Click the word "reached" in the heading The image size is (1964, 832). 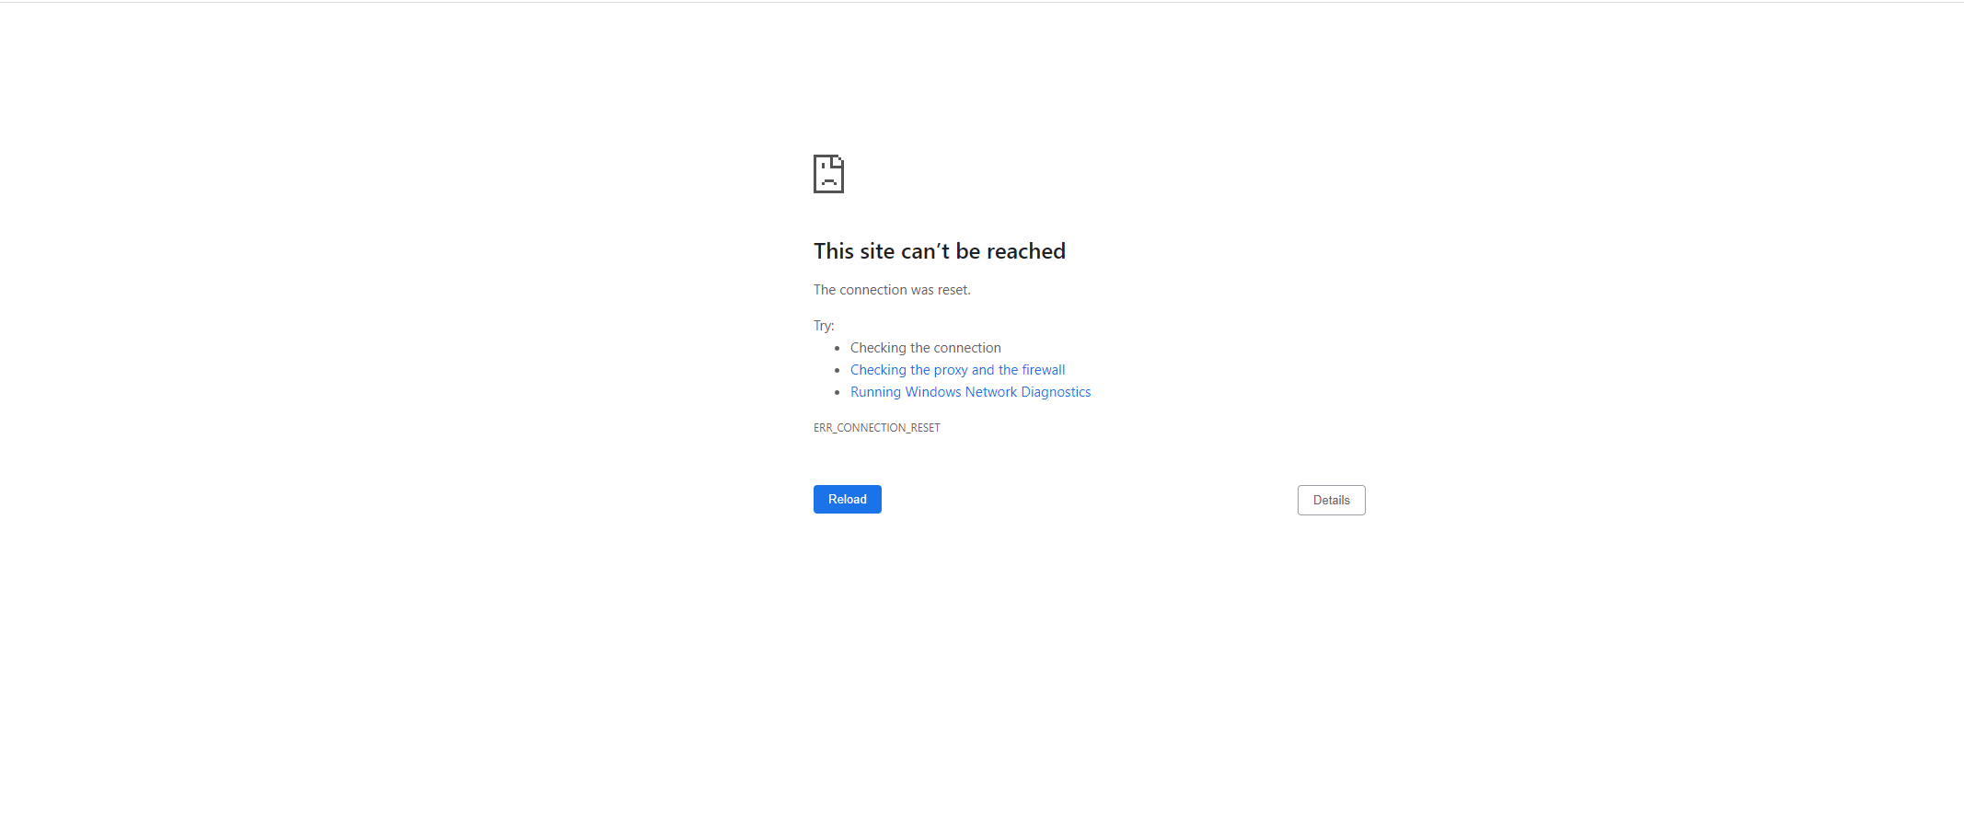coord(1026,251)
